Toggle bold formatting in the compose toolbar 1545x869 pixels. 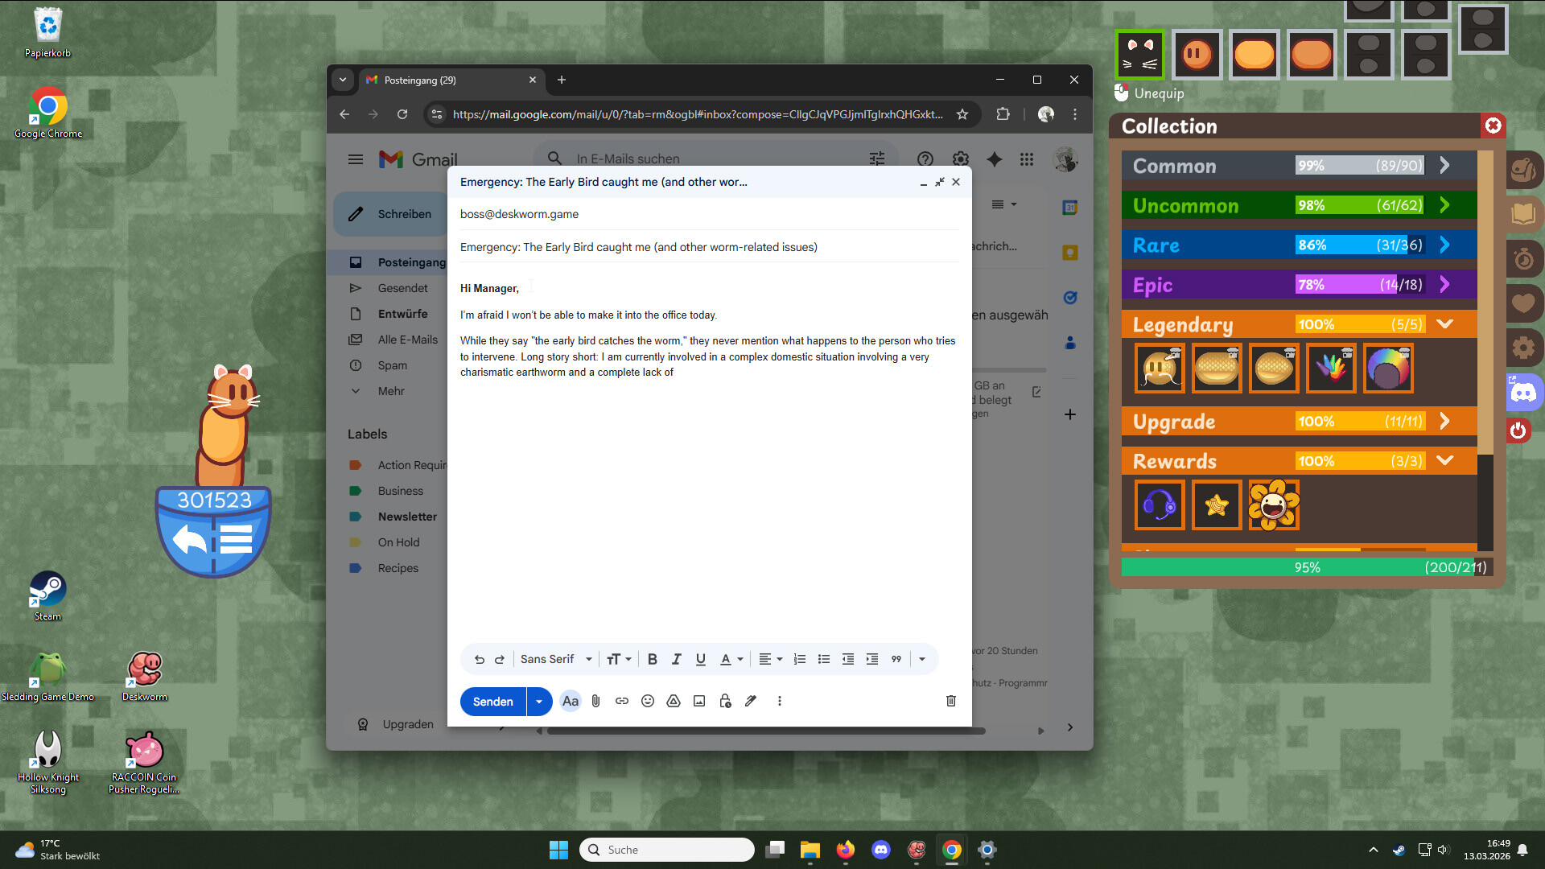pyautogui.click(x=652, y=658)
